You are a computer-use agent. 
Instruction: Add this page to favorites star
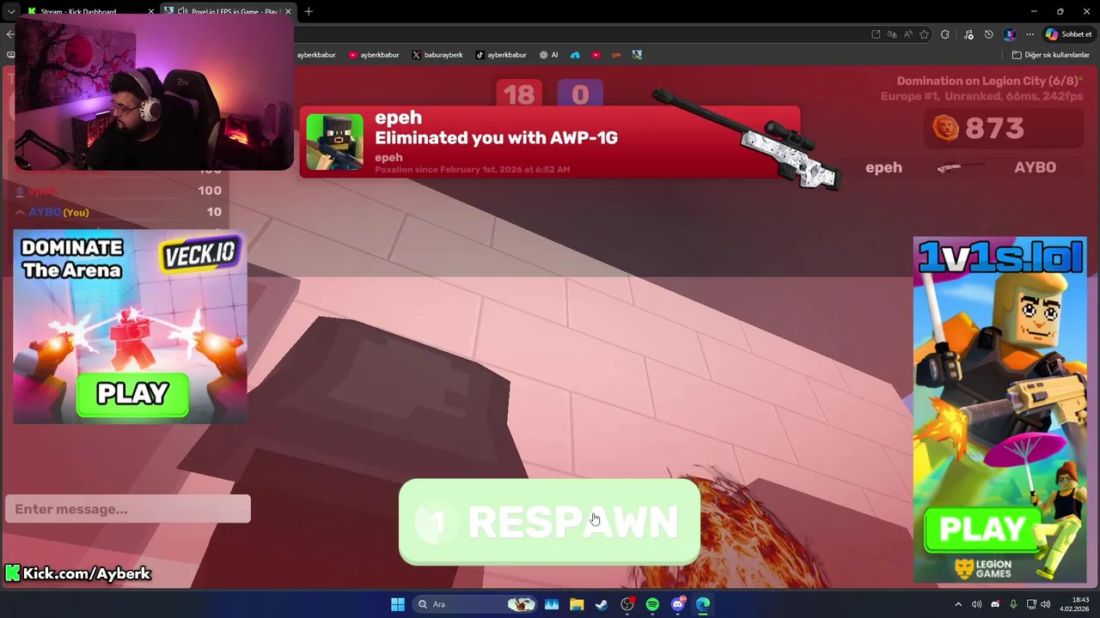tap(925, 34)
